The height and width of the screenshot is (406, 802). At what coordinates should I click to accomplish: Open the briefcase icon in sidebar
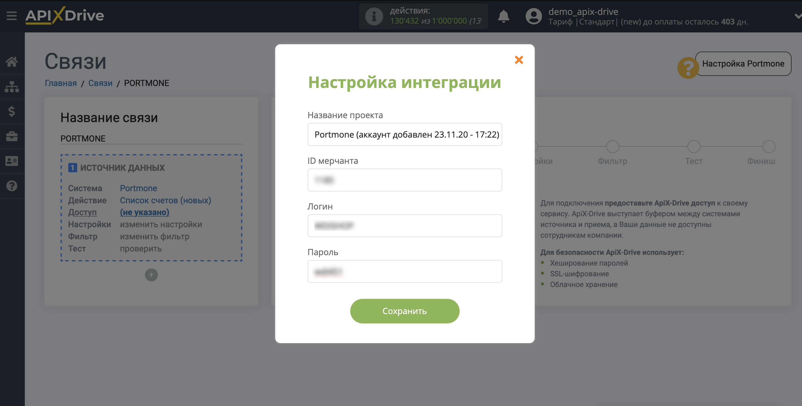click(12, 136)
